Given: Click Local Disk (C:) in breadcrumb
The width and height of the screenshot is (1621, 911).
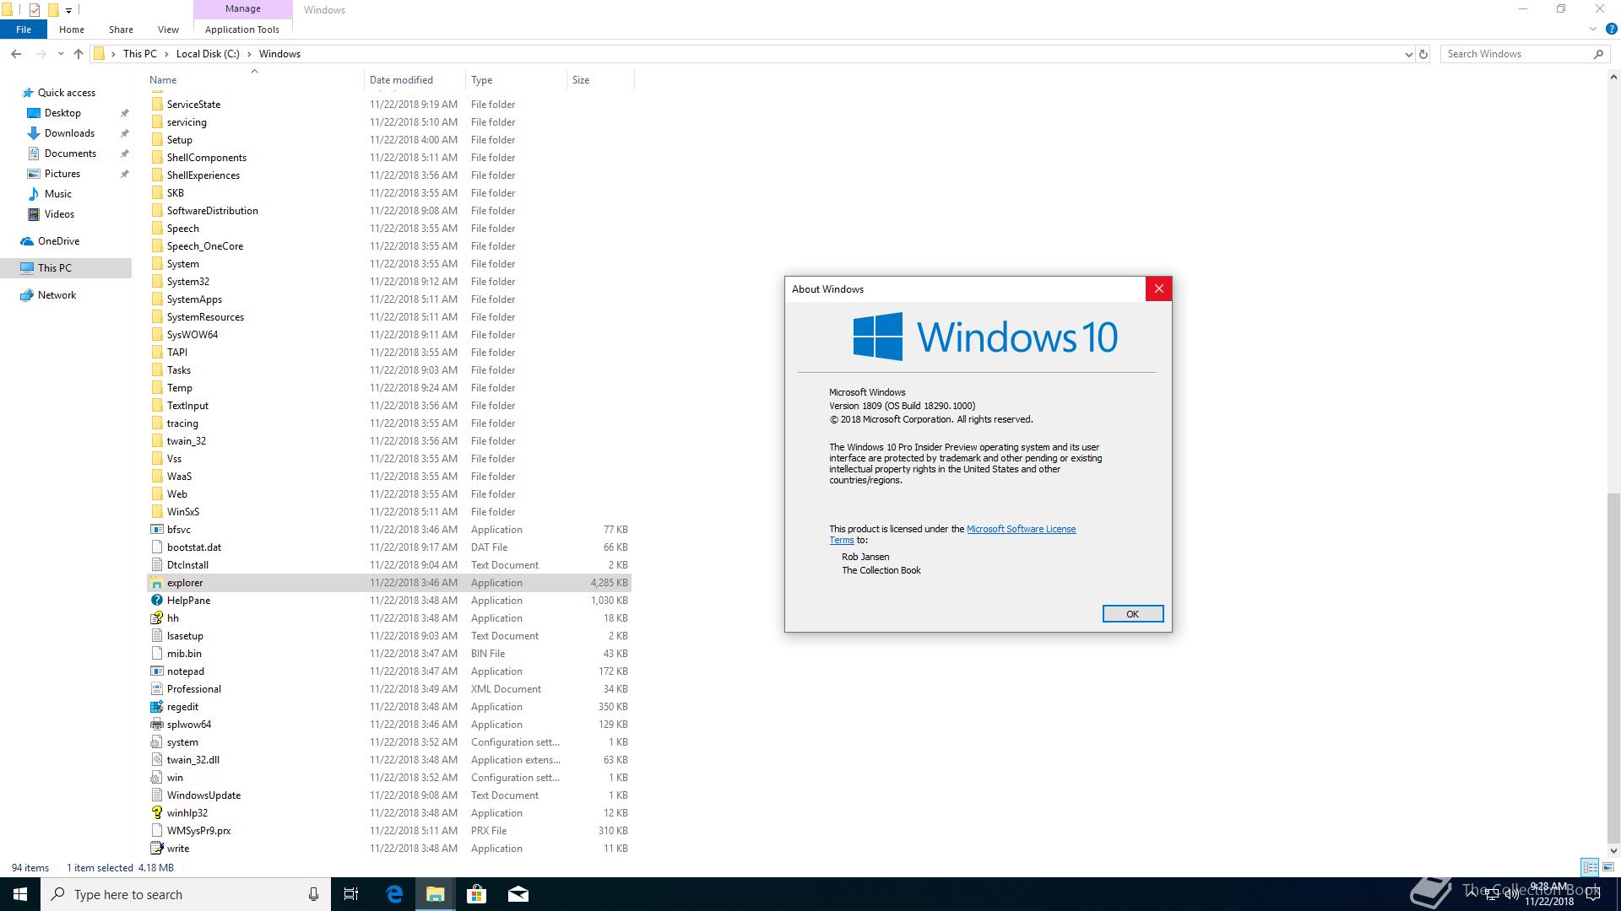Looking at the screenshot, I should point(208,54).
